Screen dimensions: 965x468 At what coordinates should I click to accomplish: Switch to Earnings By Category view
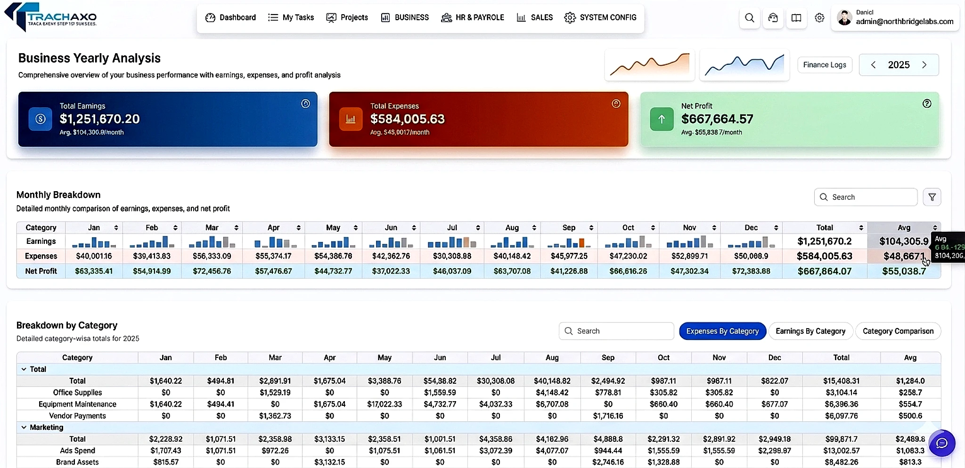point(810,331)
